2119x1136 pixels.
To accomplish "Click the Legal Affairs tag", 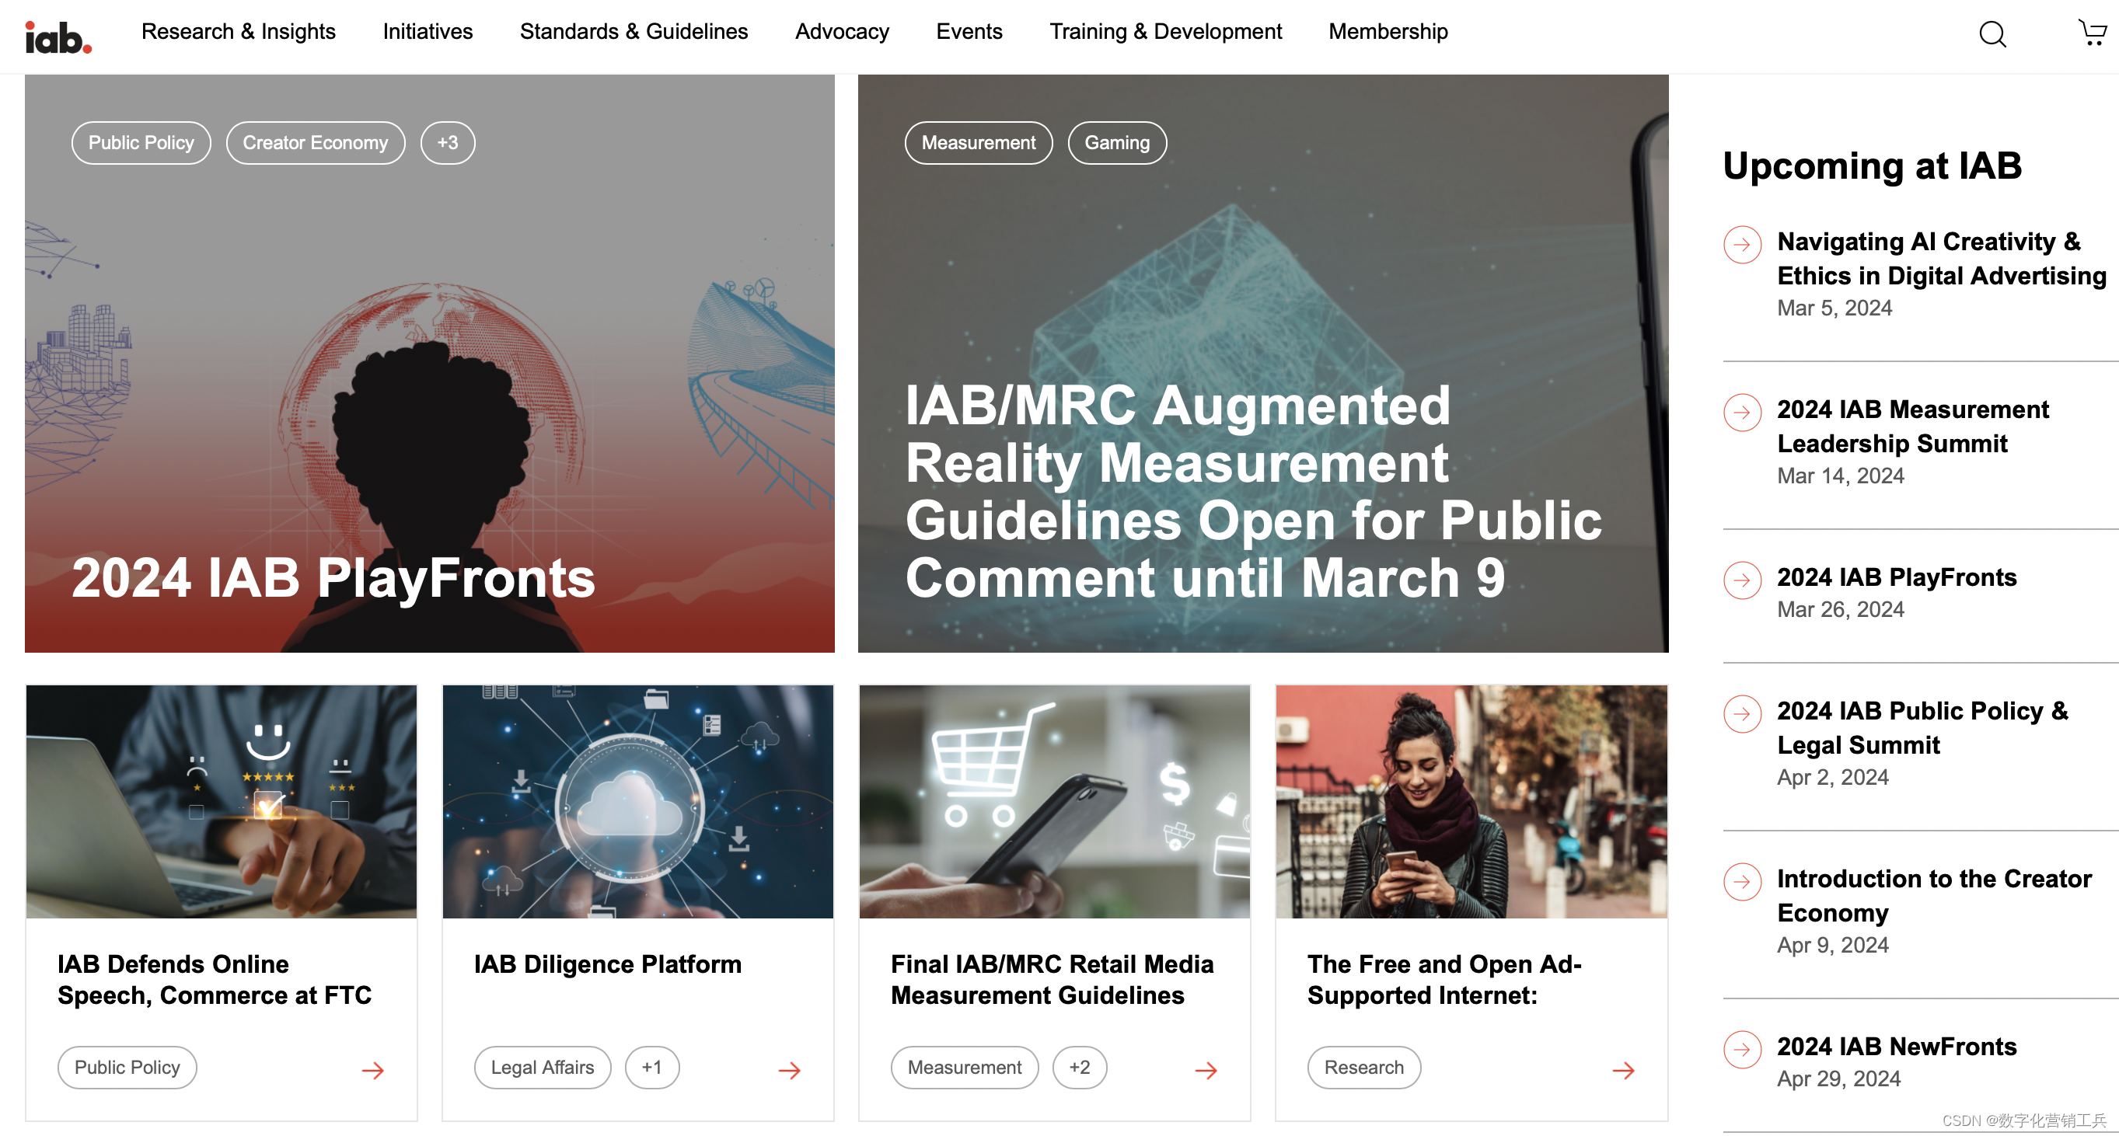I will click(x=542, y=1067).
